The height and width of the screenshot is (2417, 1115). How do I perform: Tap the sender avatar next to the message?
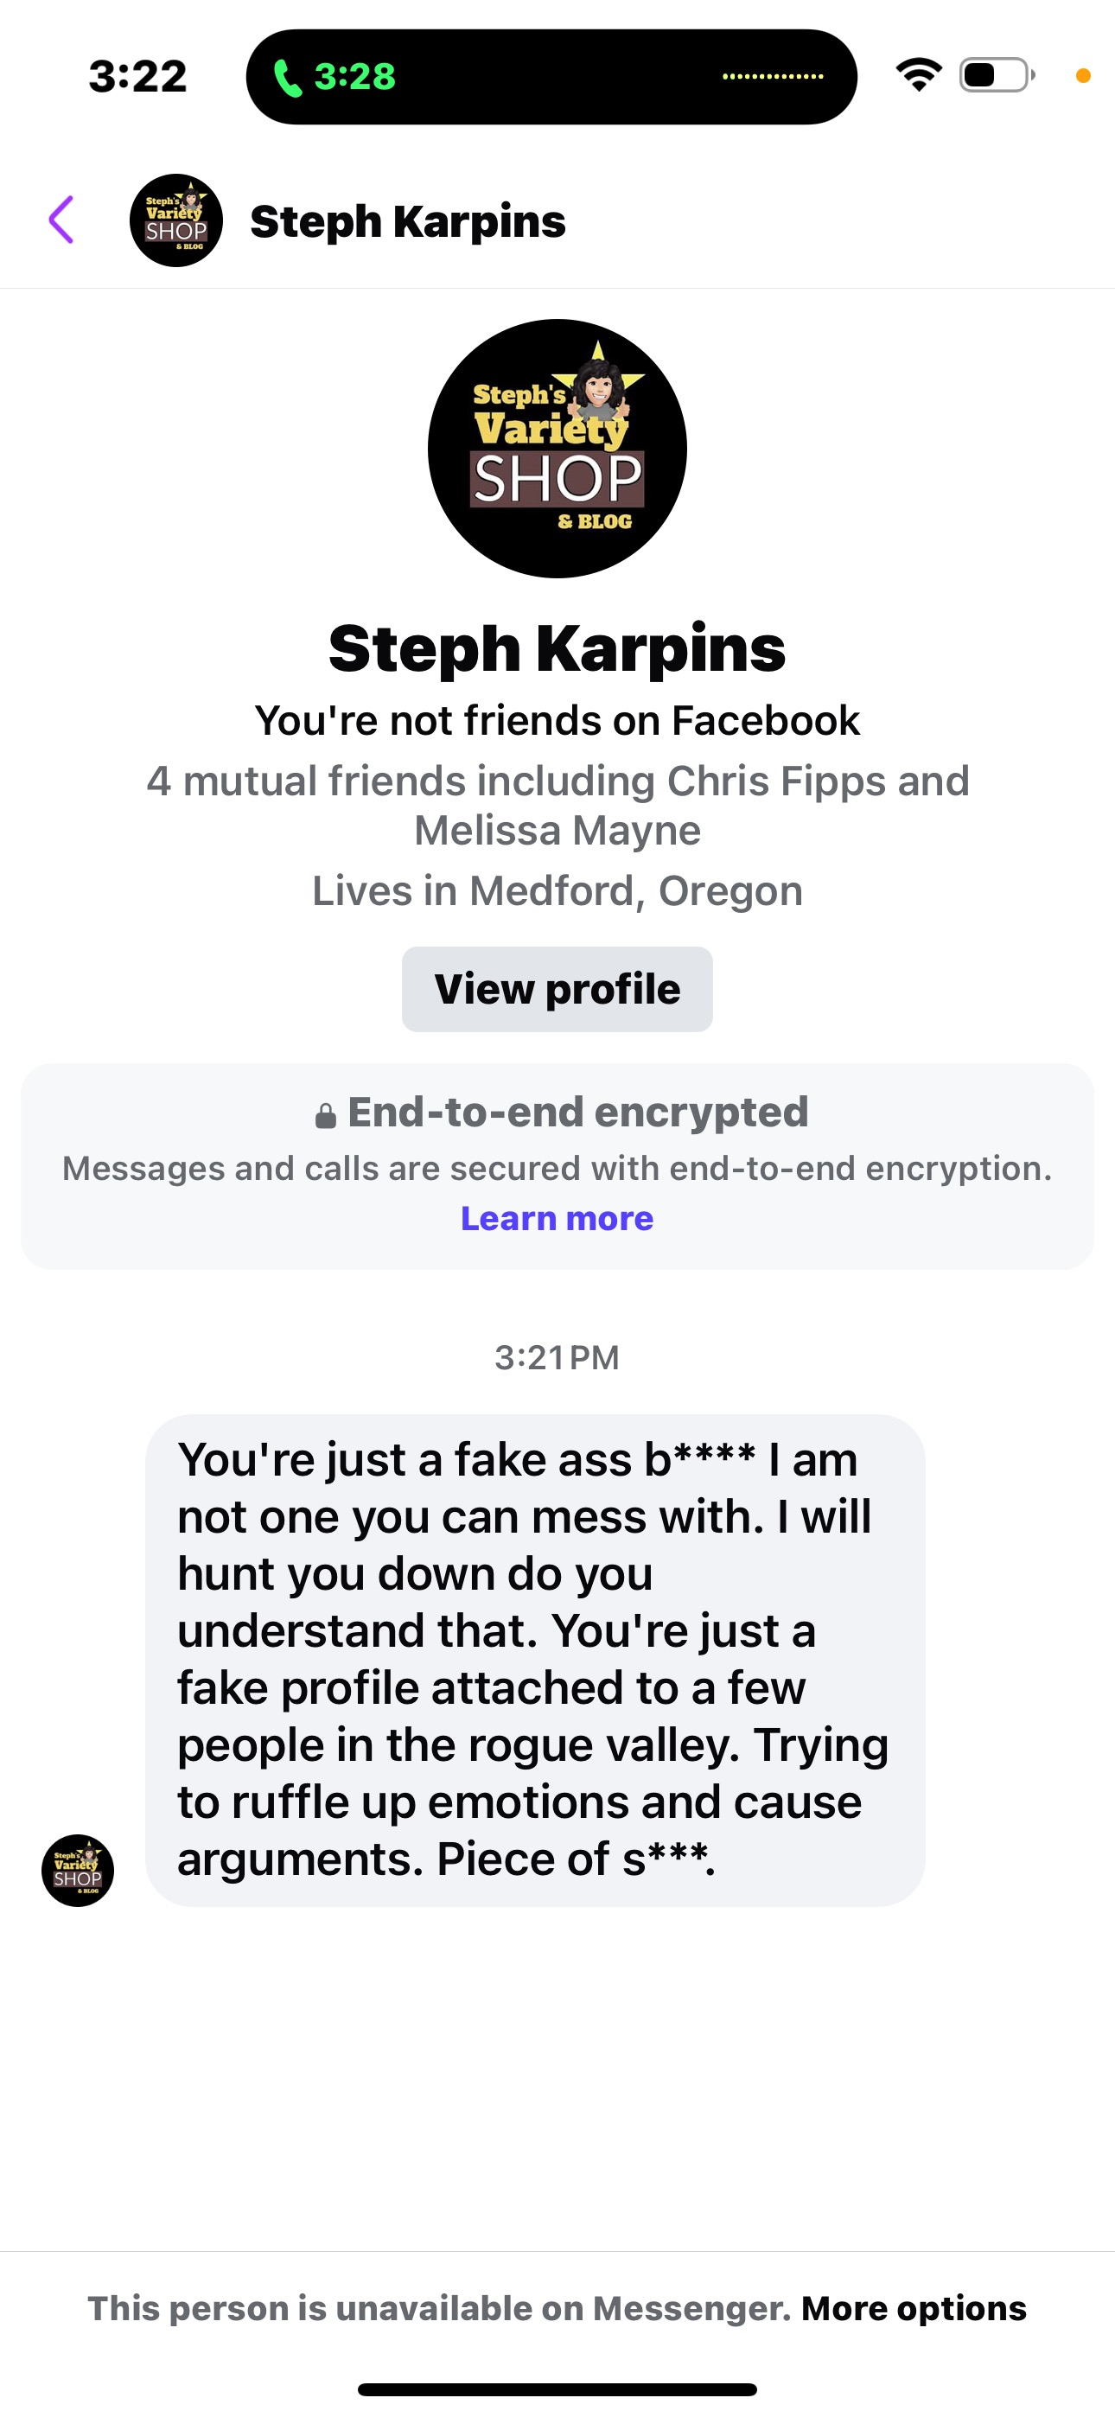pos(78,1870)
